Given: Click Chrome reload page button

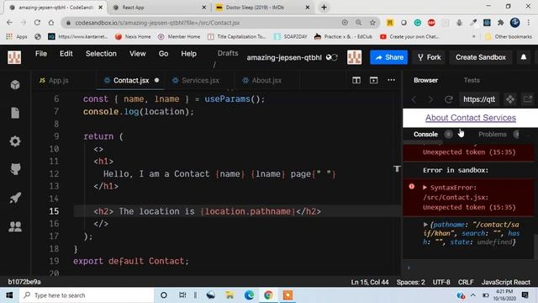Looking at the screenshot, I should (37, 23).
